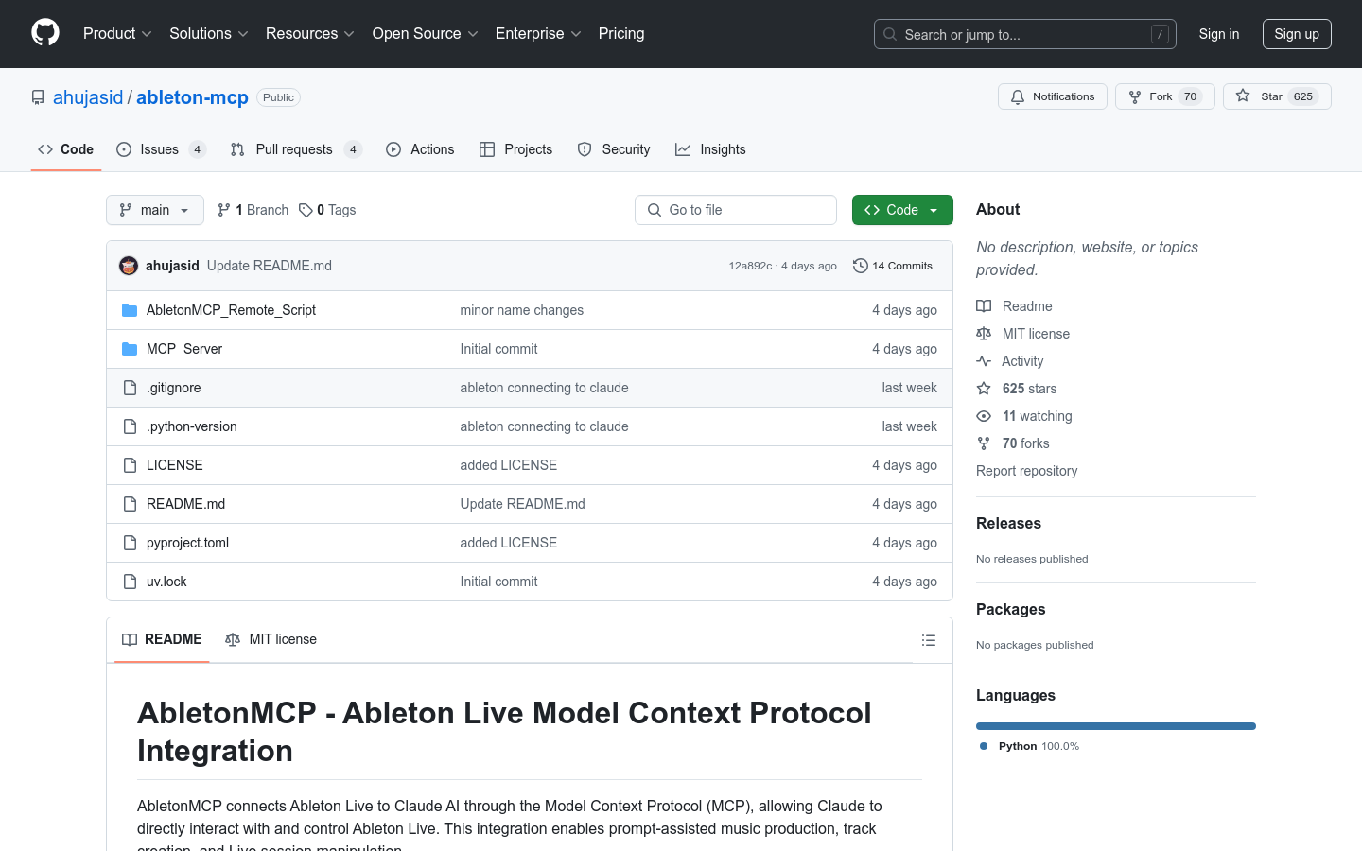The width and height of the screenshot is (1362, 851).
Task: Click the Python language bar
Action: click(1116, 726)
